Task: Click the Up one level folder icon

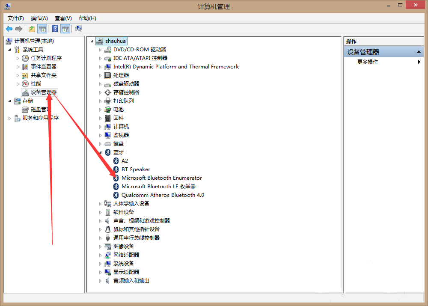Action: click(32, 29)
